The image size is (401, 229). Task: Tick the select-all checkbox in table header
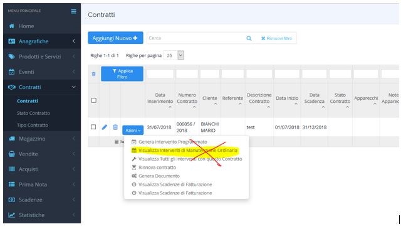[x=94, y=100]
